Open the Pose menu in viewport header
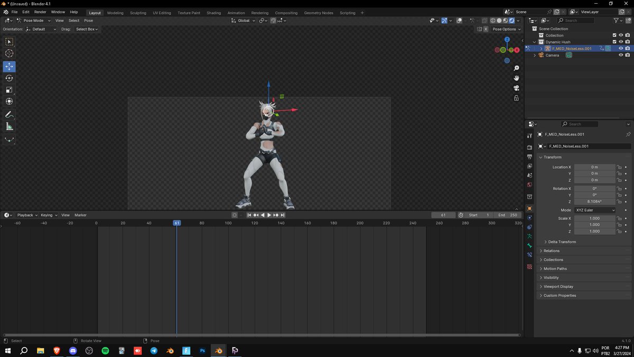The image size is (634, 357). coord(88,20)
